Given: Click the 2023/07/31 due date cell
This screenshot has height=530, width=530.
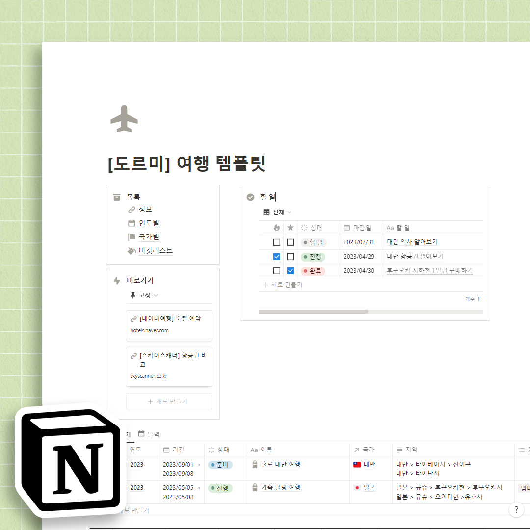Looking at the screenshot, I should 361,242.
